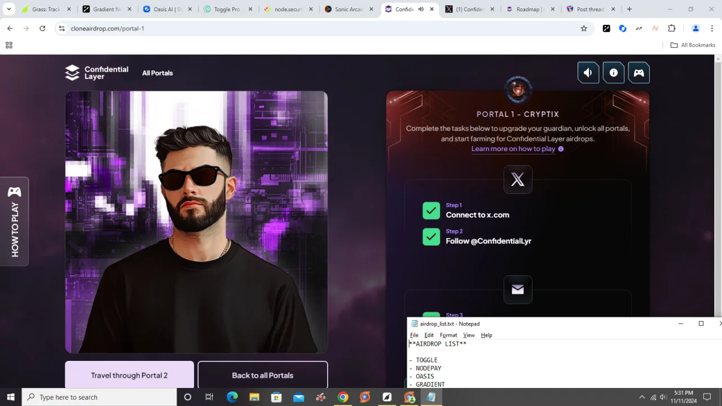
Task: Click the gamepad icon in header
Action: (639, 73)
